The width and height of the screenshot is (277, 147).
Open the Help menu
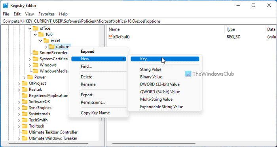[x=63, y=14]
